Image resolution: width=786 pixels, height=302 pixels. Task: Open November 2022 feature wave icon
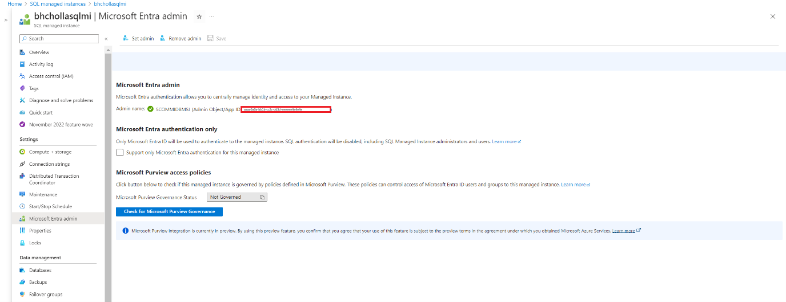tap(22, 124)
